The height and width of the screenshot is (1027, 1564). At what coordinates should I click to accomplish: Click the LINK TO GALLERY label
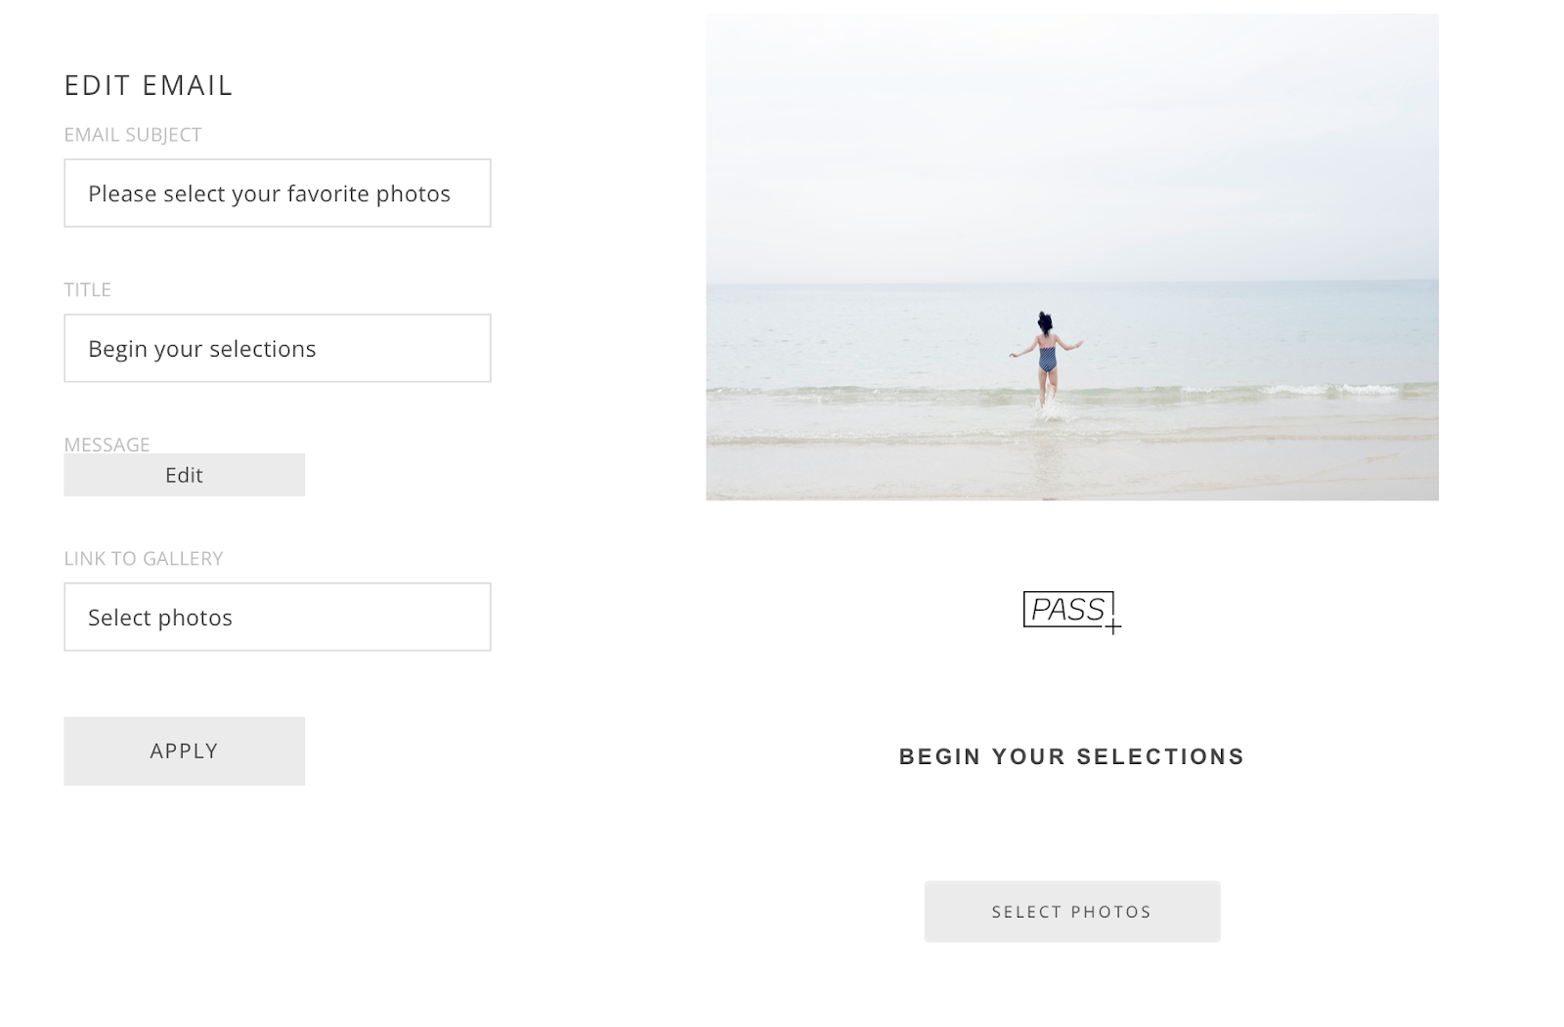click(144, 558)
